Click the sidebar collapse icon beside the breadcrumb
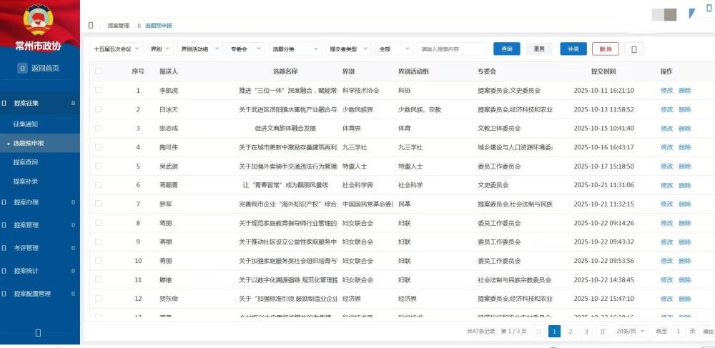This screenshot has width=715, height=348. (91, 25)
